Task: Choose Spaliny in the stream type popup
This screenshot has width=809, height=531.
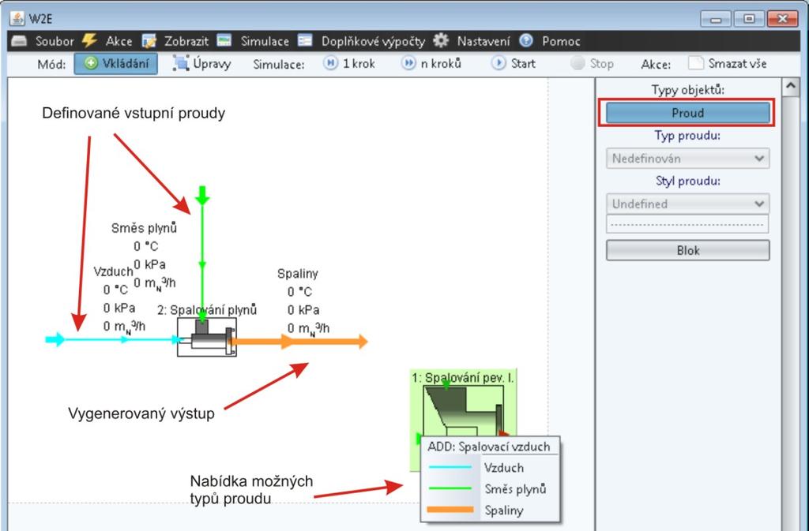Action: (503, 510)
